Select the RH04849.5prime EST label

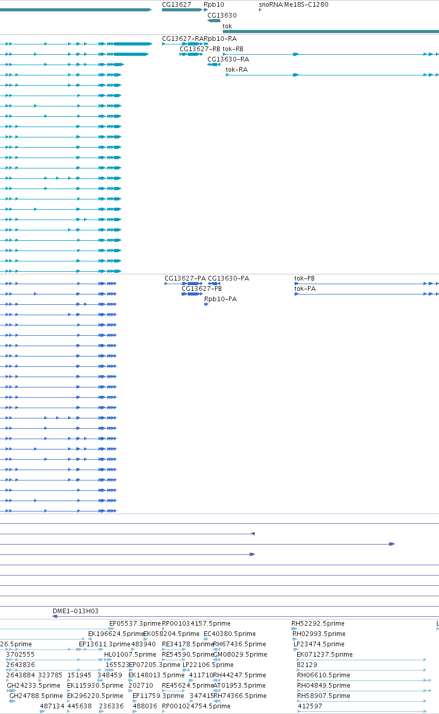point(324,685)
